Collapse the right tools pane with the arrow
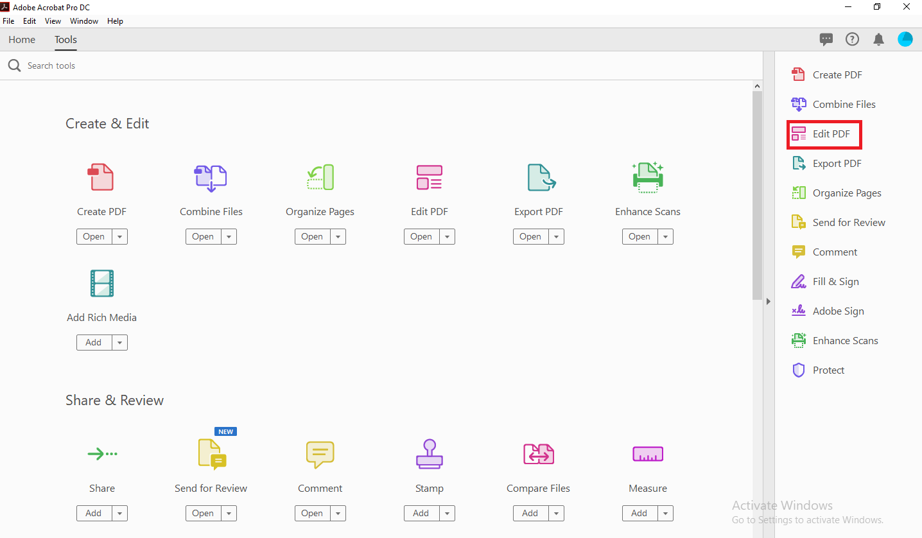 [x=769, y=301]
